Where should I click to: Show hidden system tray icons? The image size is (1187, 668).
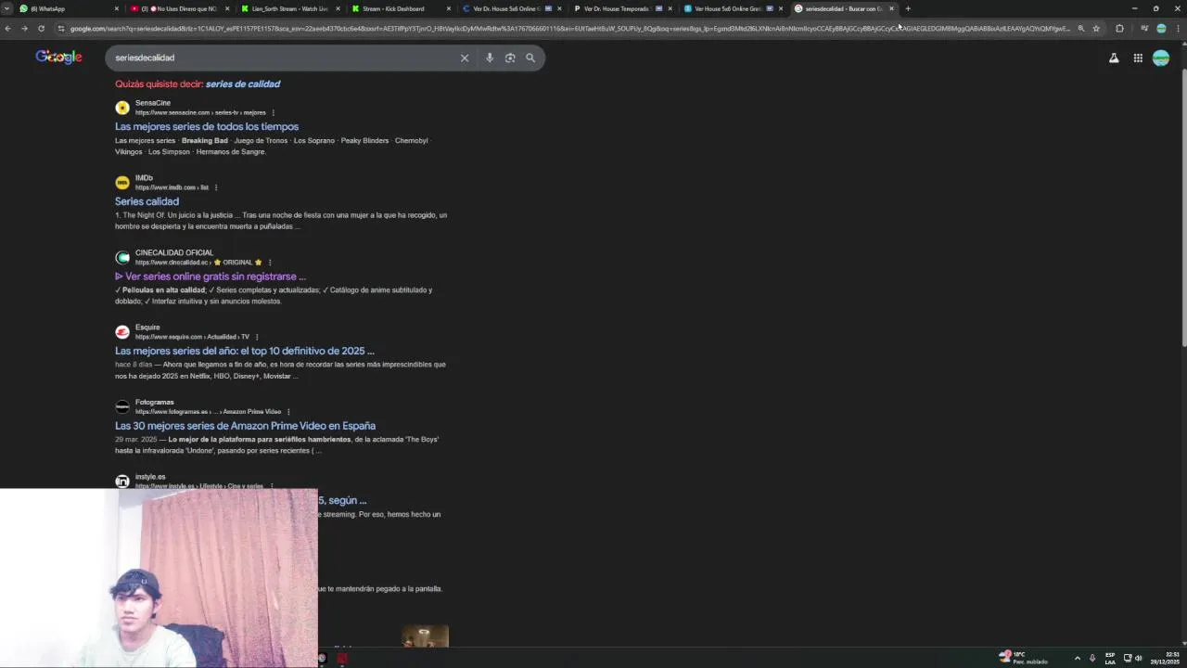[x=1077, y=658]
